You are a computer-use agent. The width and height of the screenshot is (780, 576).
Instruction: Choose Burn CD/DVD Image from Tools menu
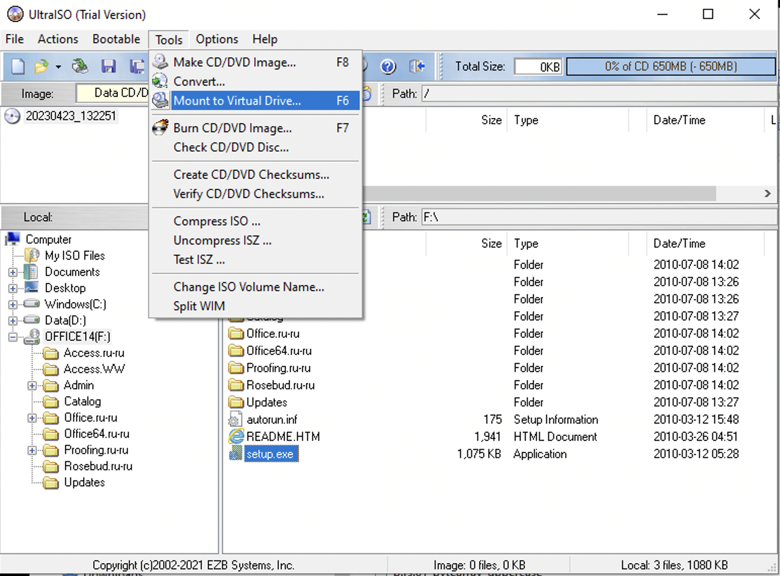pyautogui.click(x=232, y=128)
